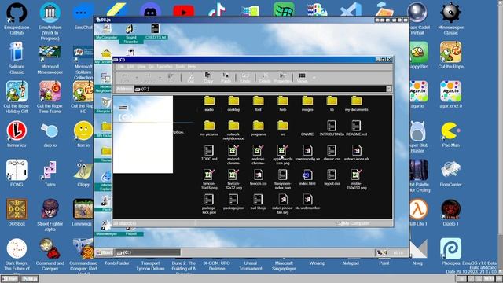Select the favicon.ico file

[x=259, y=178]
